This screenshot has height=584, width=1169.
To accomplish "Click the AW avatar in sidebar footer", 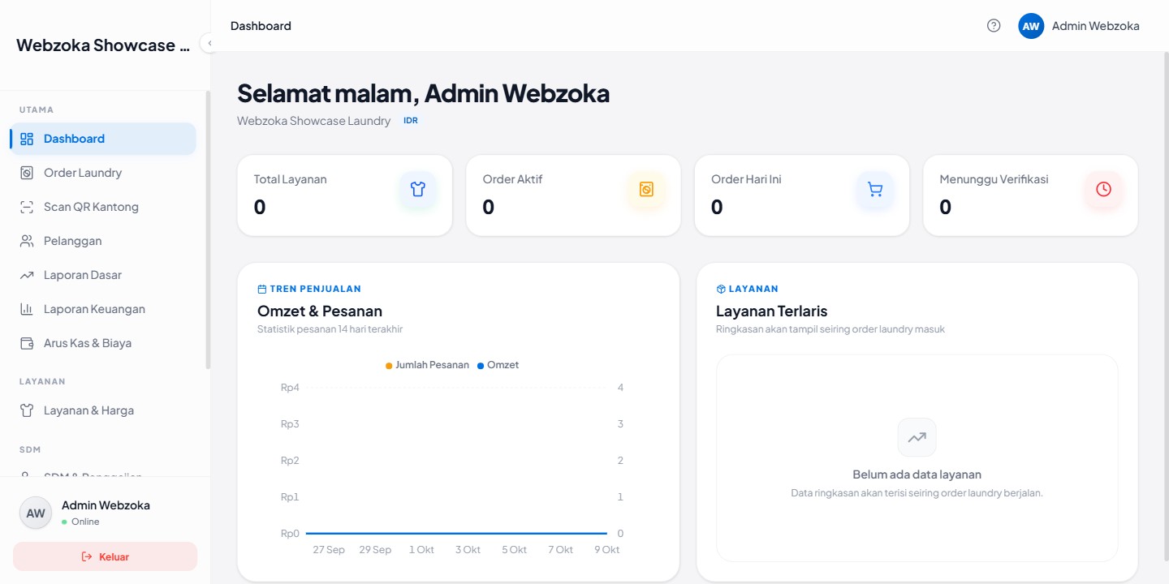I will [x=36, y=513].
